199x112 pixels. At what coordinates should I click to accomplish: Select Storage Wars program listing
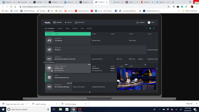[96, 40]
